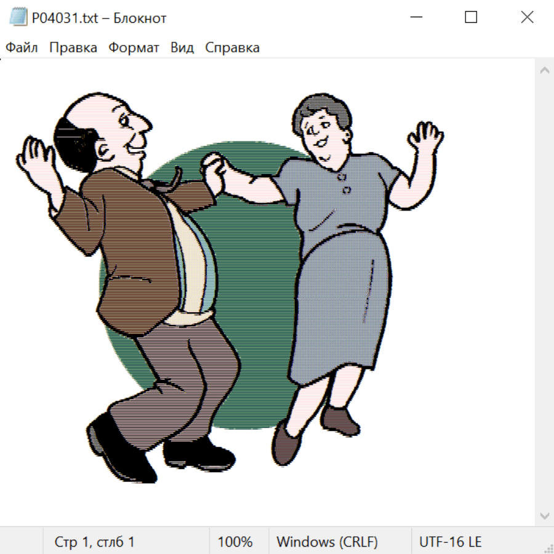Image resolution: width=554 pixels, height=554 pixels.
Task: Close the P04031.txt Notepad window
Action: pos(527,18)
